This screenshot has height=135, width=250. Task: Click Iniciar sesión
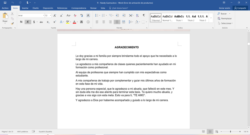point(225,8)
